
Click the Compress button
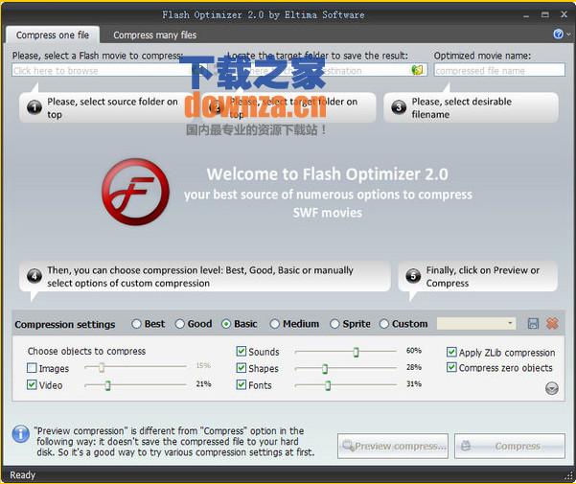coord(510,447)
